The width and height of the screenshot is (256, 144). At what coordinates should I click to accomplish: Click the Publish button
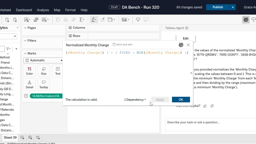[218, 7]
